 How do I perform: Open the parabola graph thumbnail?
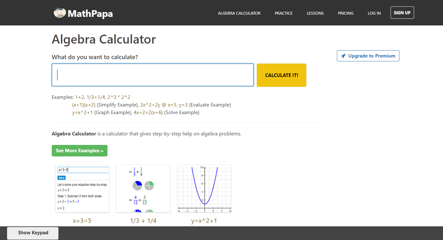coord(204,189)
